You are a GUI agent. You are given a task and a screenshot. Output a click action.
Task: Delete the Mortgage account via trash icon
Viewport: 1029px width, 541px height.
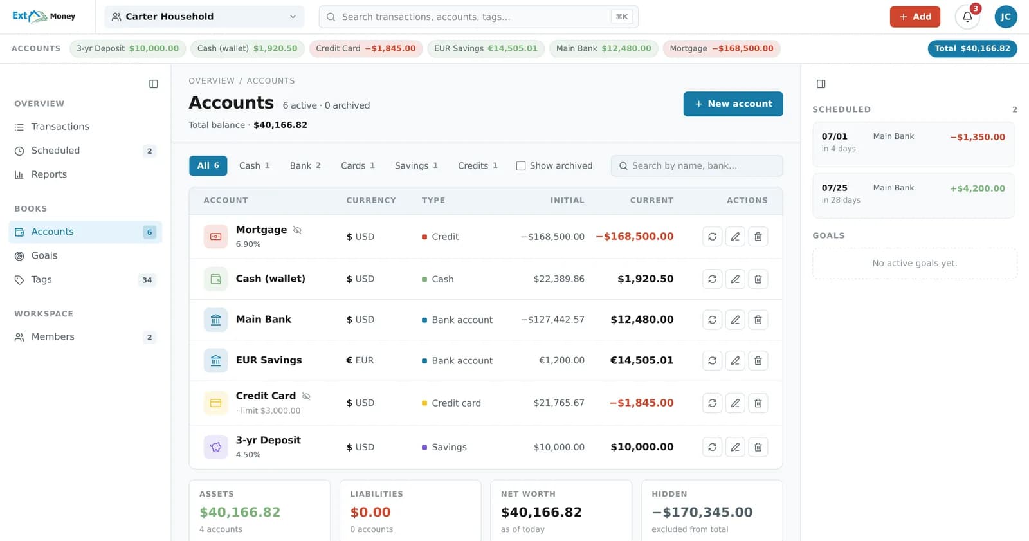point(758,237)
